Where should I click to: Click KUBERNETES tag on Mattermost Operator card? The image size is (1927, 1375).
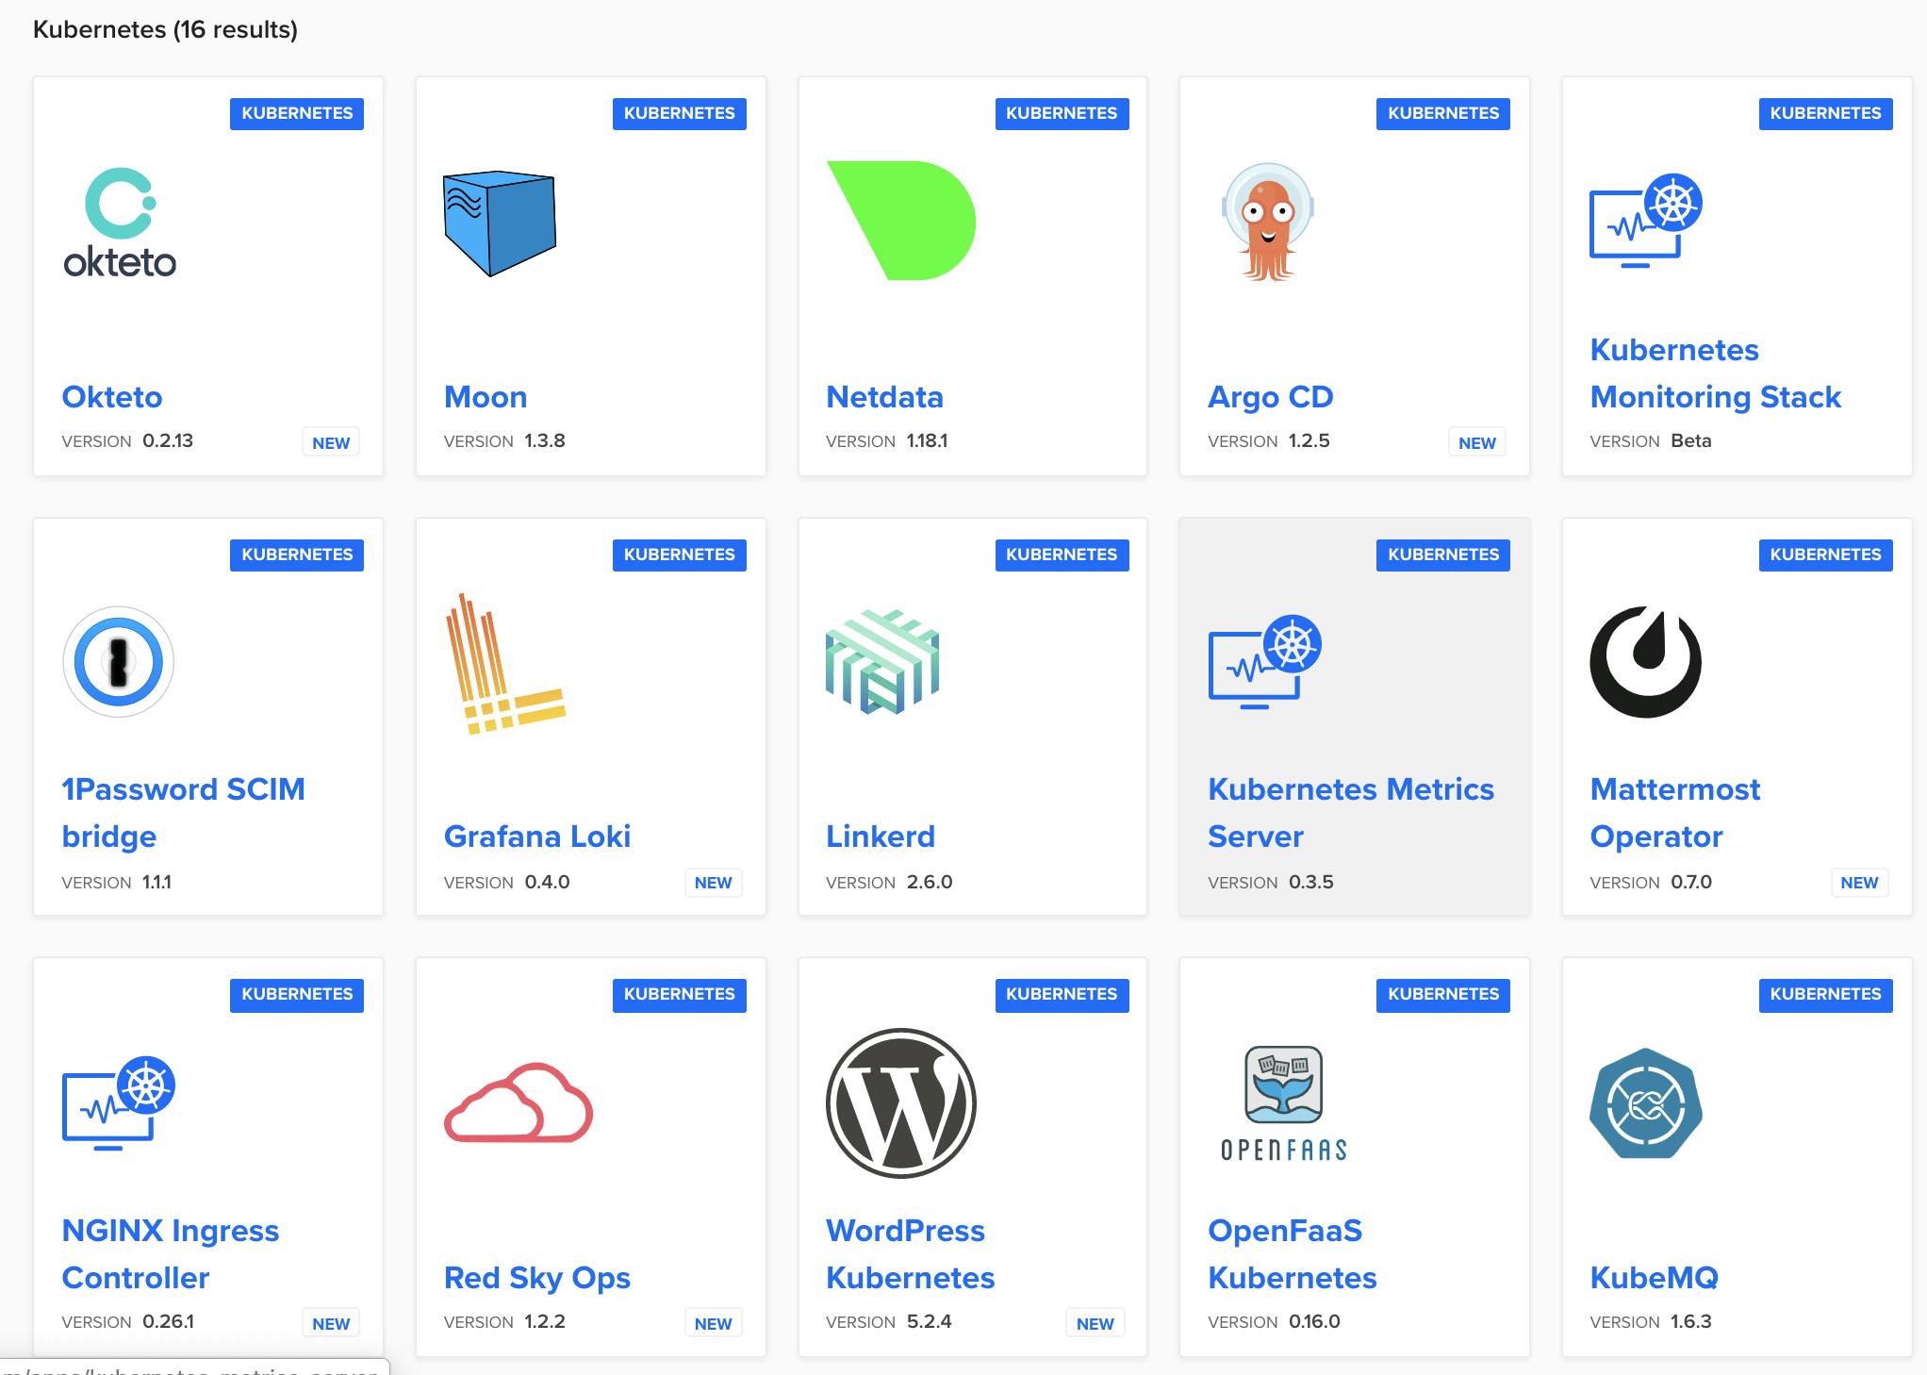tap(1826, 555)
